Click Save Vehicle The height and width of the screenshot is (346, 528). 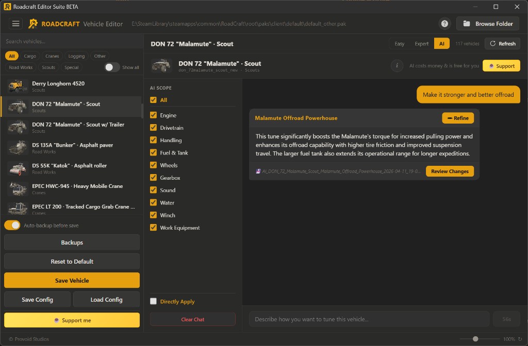[72, 281]
